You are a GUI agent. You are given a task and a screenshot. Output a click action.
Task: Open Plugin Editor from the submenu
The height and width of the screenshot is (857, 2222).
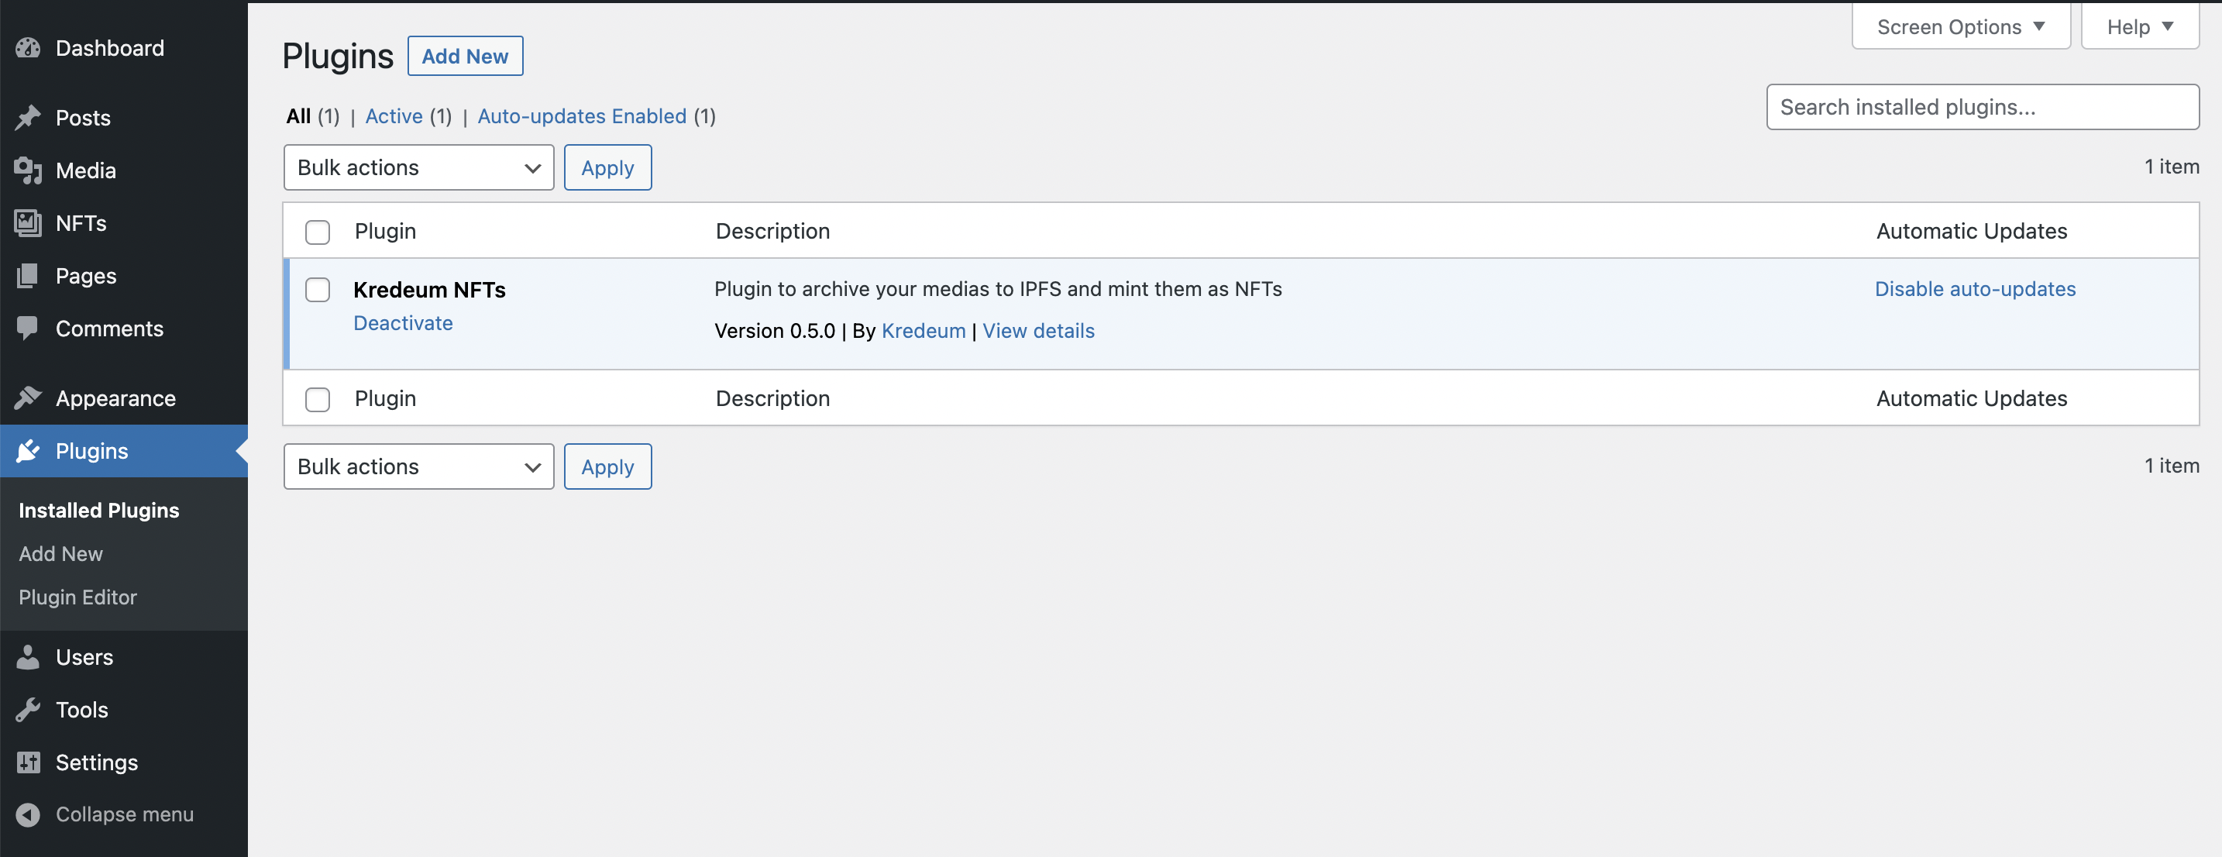[77, 597]
